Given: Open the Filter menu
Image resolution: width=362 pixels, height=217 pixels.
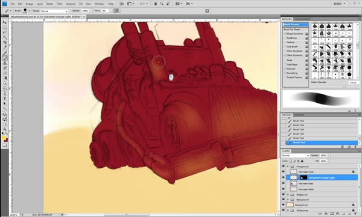Looking at the screenshot, I should click(x=59, y=4).
